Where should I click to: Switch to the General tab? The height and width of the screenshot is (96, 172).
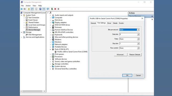tap(93, 23)
